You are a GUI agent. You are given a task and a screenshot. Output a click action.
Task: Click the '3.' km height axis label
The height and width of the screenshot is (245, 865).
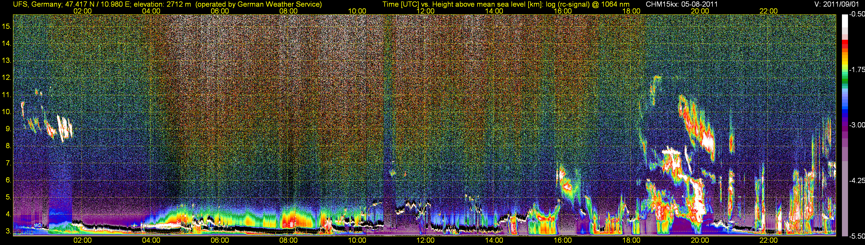8,231
